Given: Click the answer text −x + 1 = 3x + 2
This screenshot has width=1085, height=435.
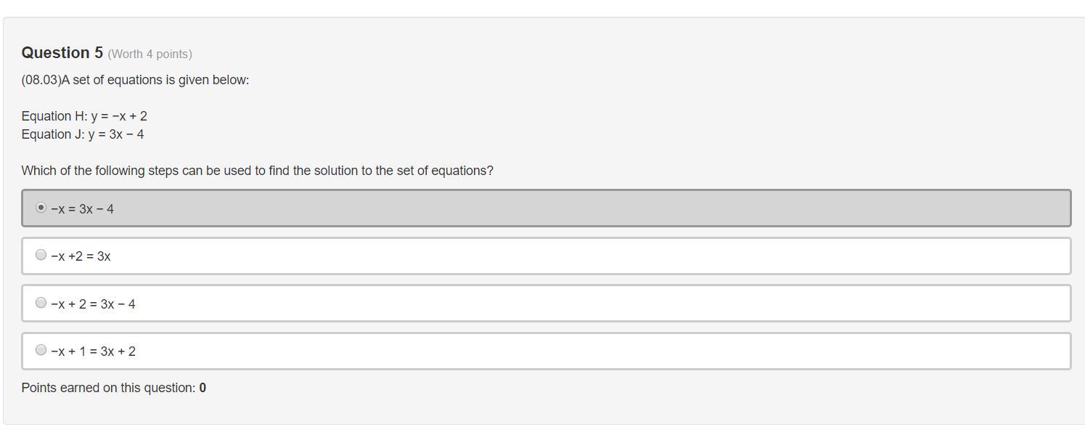Looking at the screenshot, I should 94,351.
